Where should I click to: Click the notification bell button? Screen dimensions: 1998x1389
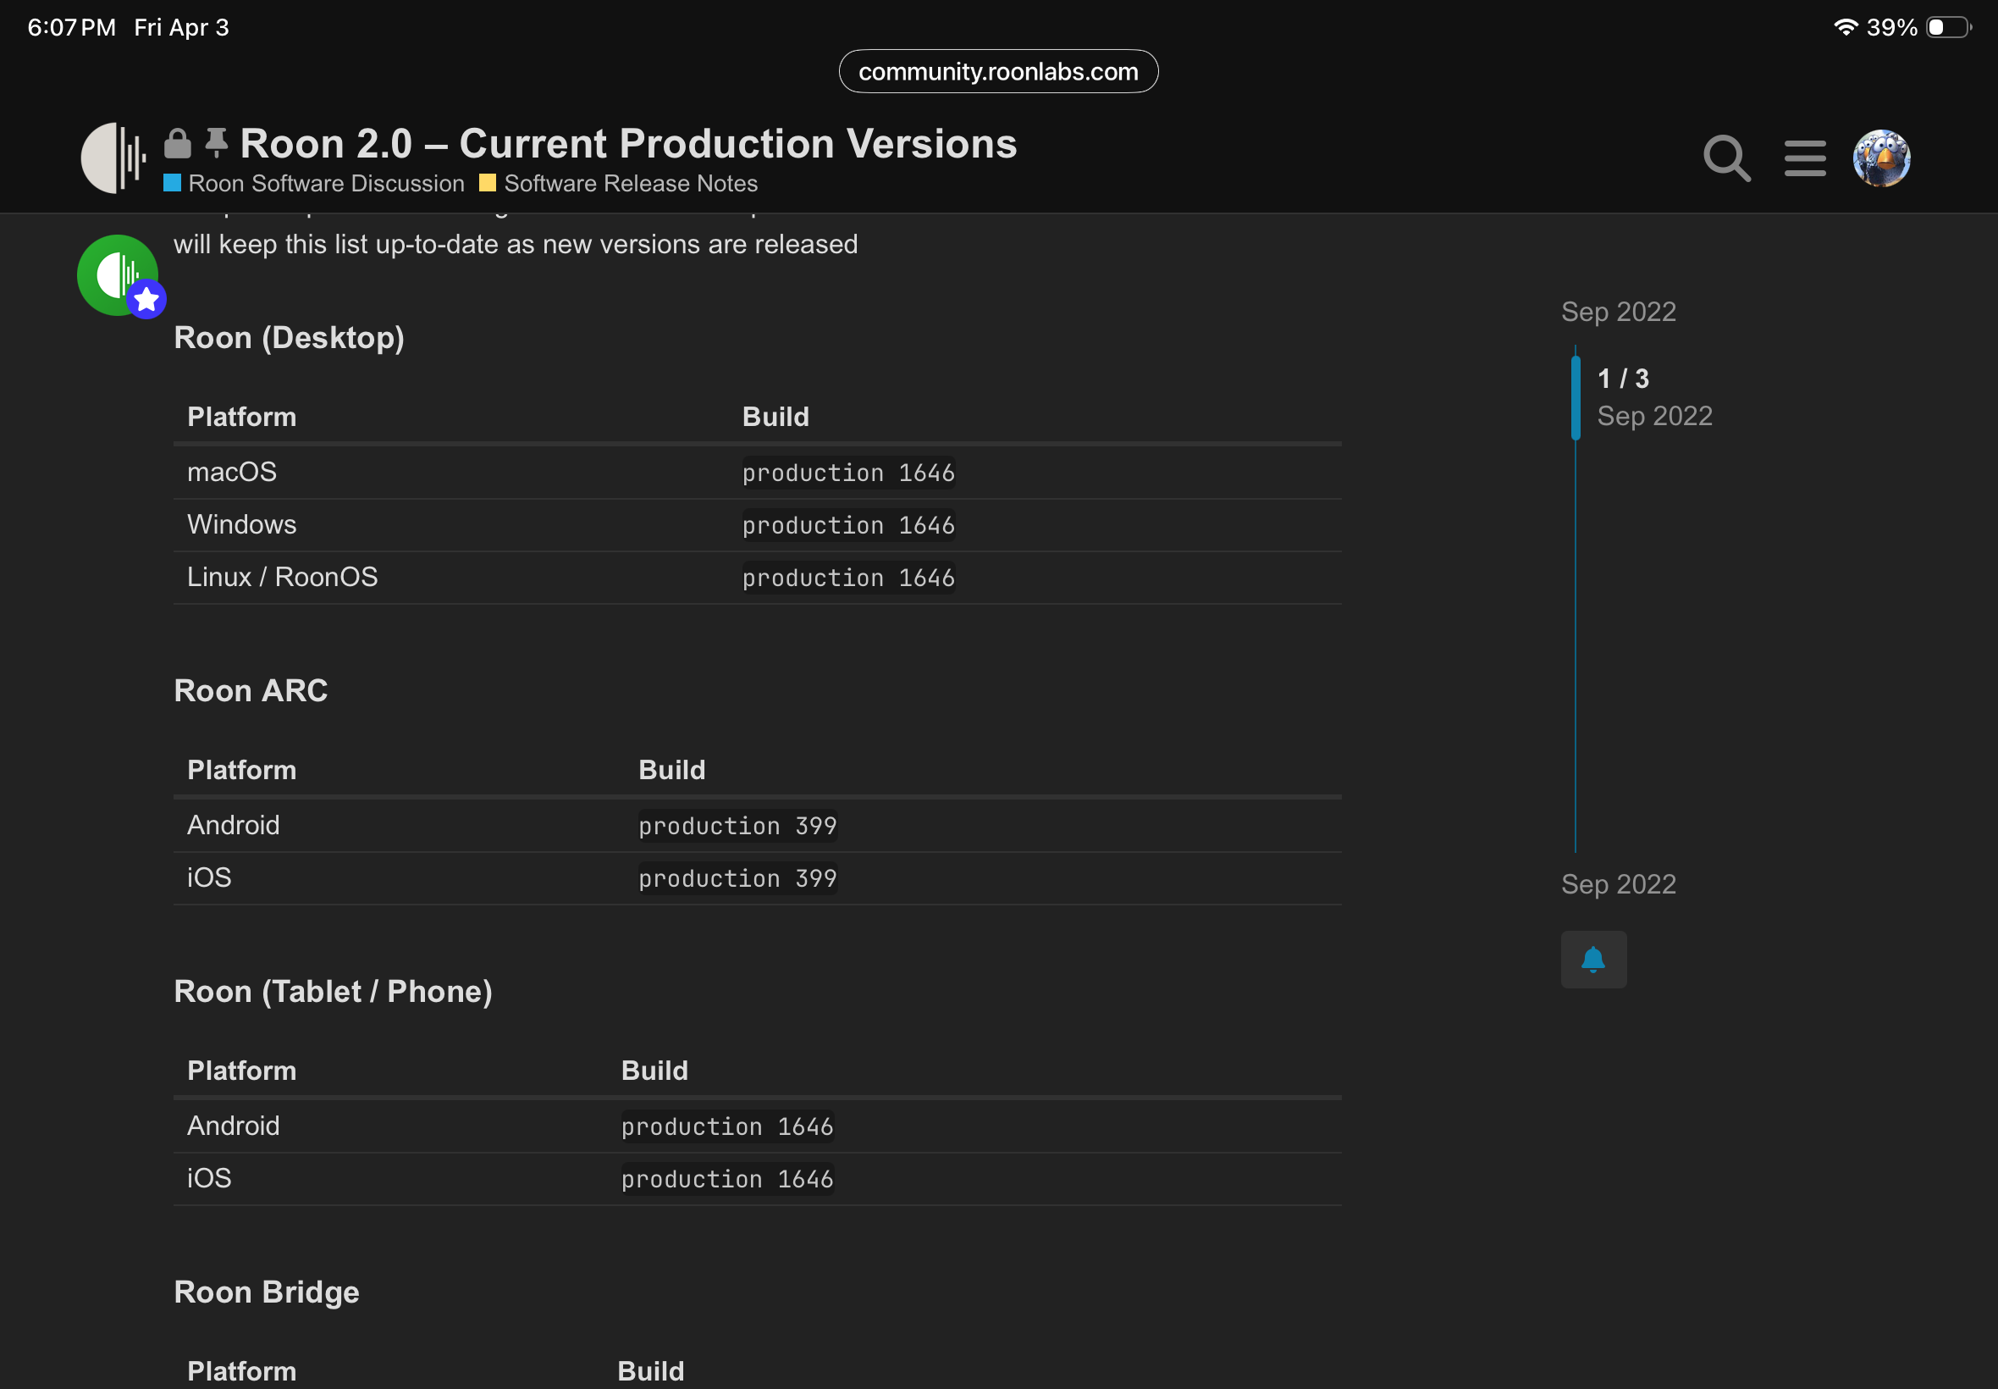tap(1592, 959)
